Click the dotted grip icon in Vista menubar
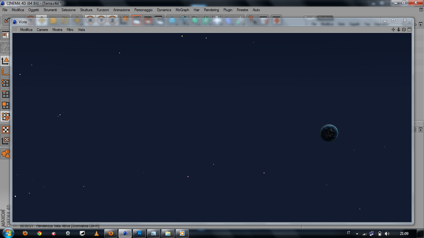The image size is (424, 238). point(15,30)
